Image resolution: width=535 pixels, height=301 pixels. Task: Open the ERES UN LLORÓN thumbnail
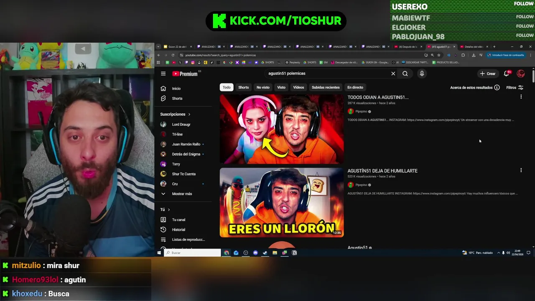[x=282, y=202]
